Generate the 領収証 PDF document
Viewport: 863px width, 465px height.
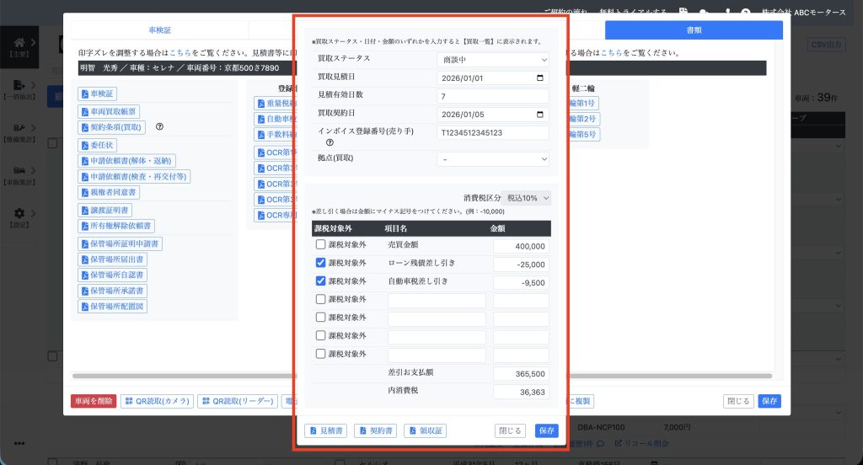[x=425, y=430]
